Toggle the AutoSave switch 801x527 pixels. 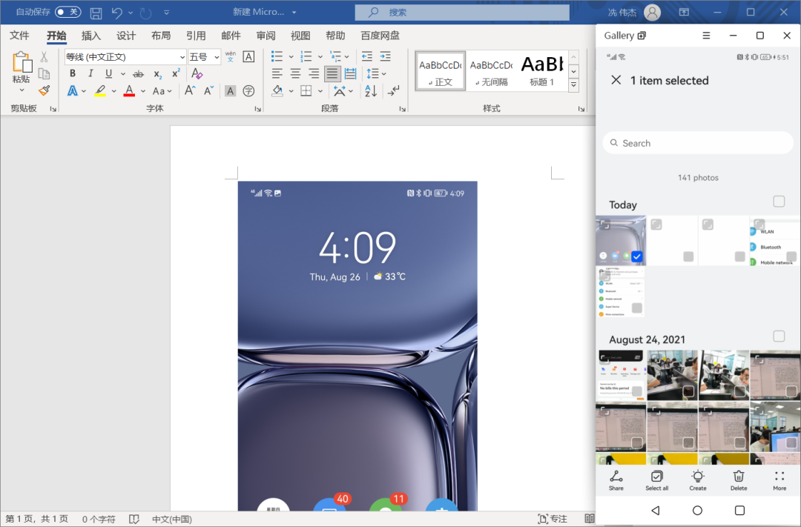click(68, 12)
